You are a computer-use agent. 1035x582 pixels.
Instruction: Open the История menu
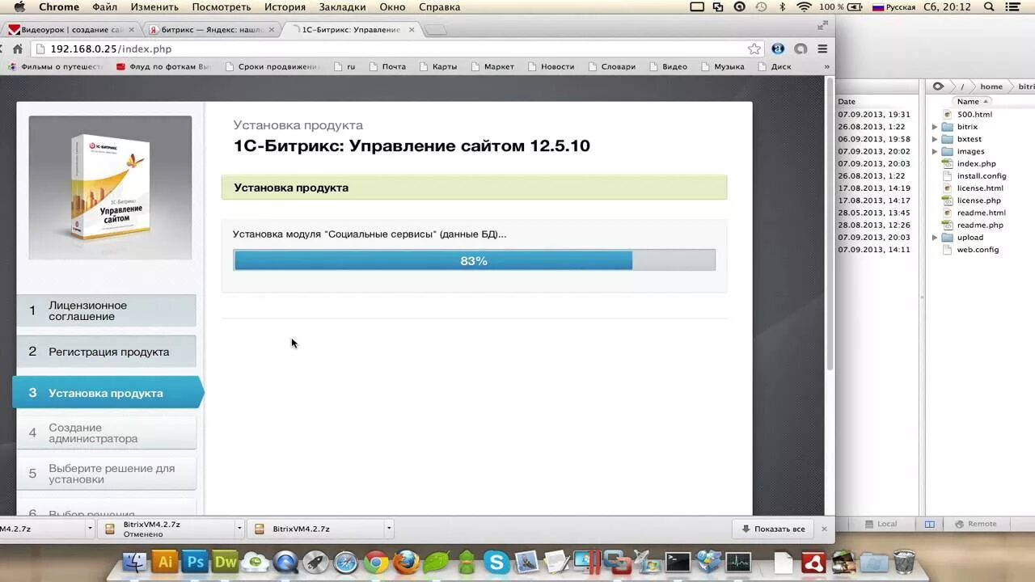tap(285, 6)
